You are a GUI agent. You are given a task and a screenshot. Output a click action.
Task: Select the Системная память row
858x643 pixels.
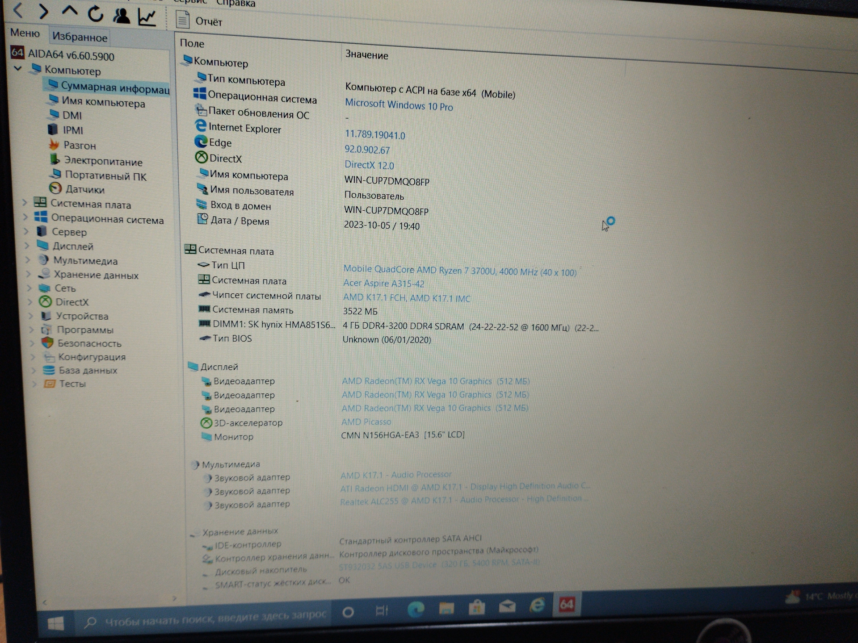click(288, 310)
